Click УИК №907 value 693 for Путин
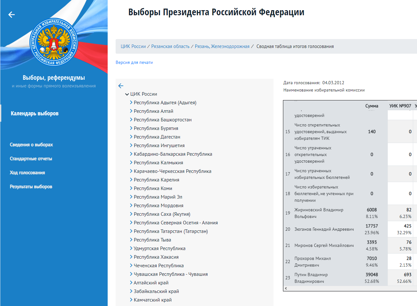The height and width of the screenshot is (306, 417). click(x=408, y=275)
